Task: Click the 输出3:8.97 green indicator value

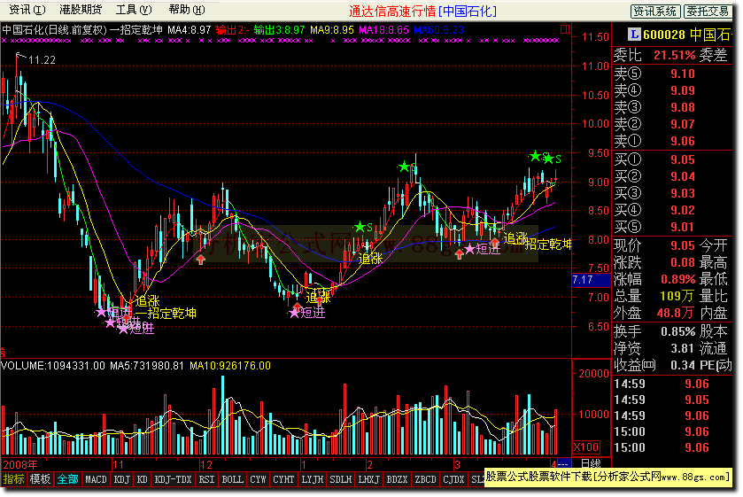Action: coord(279,30)
